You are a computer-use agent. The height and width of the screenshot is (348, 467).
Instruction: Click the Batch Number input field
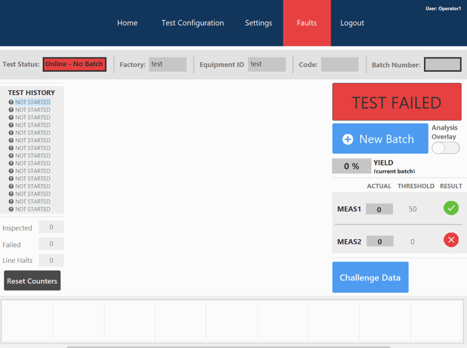pyautogui.click(x=442, y=65)
